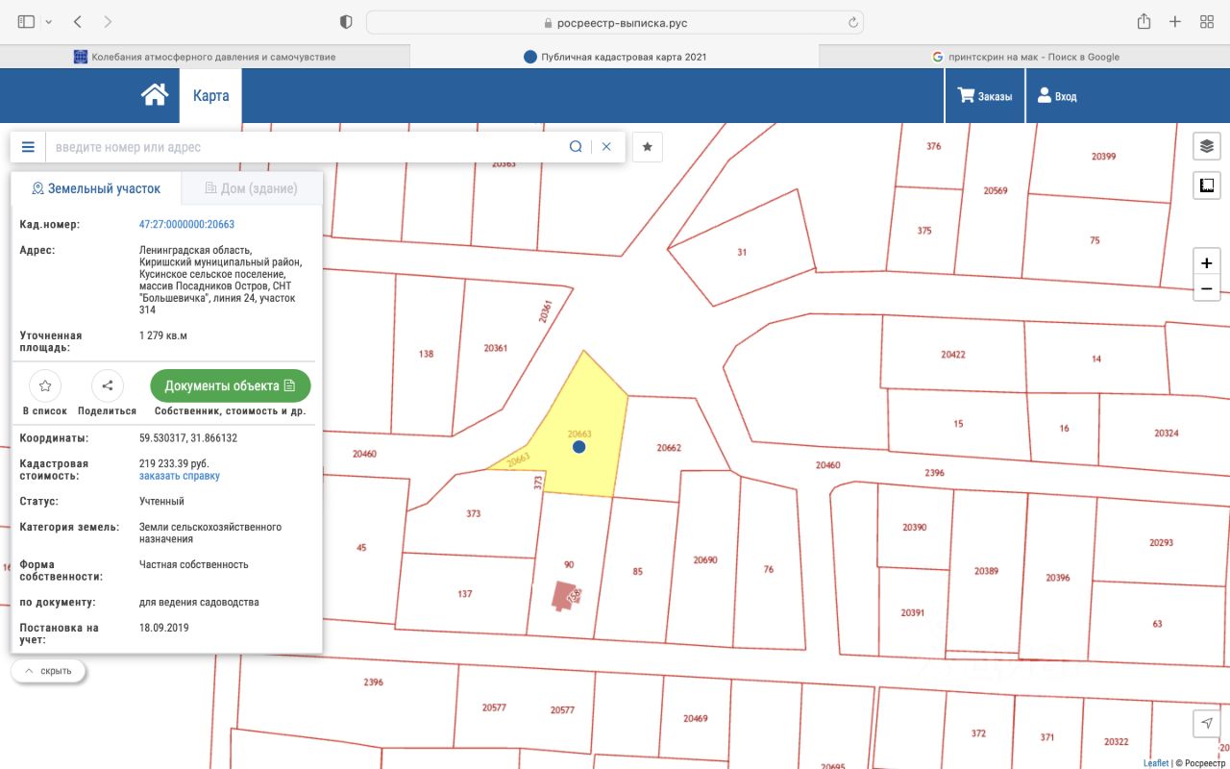
Task: Select parcel 20469 on the map
Action: (696, 718)
